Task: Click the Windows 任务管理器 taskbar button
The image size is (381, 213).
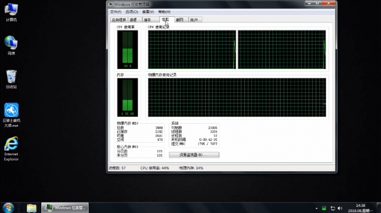Action: [65, 208]
